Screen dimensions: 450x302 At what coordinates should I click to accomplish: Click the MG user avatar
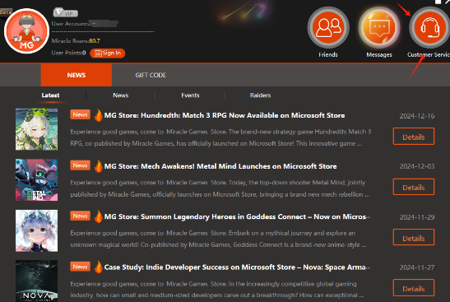point(26,31)
